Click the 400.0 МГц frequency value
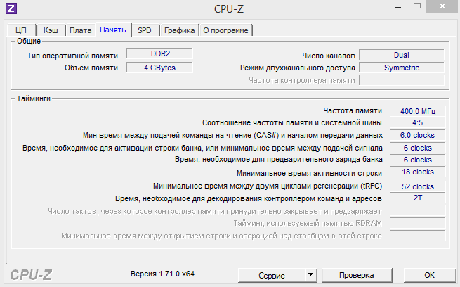This screenshot has height=287, width=460. pos(418,111)
